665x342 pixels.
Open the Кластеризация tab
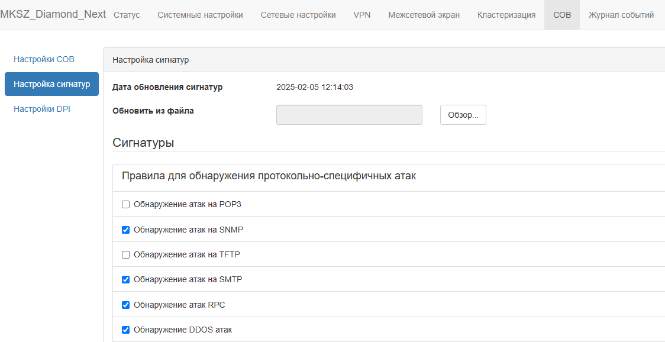coord(506,15)
